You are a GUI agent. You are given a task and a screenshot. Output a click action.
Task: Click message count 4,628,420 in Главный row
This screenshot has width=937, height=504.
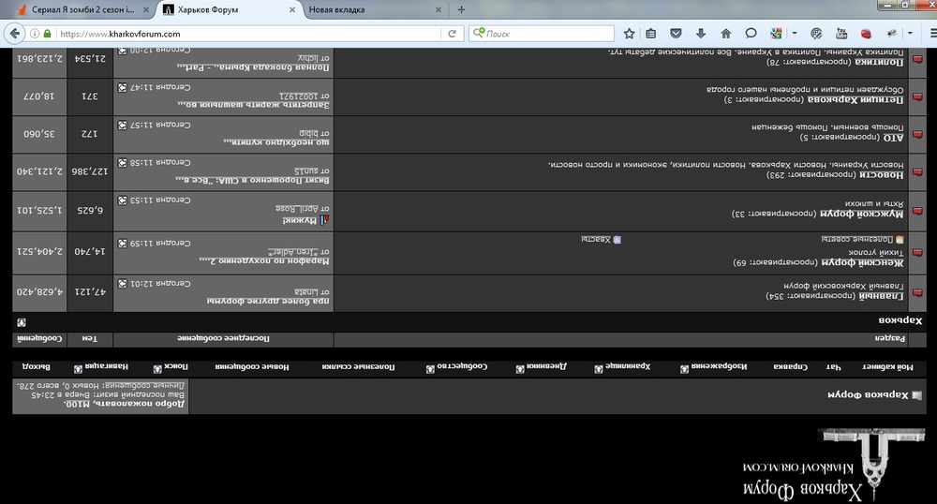pyautogui.click(x=39, y=292)
